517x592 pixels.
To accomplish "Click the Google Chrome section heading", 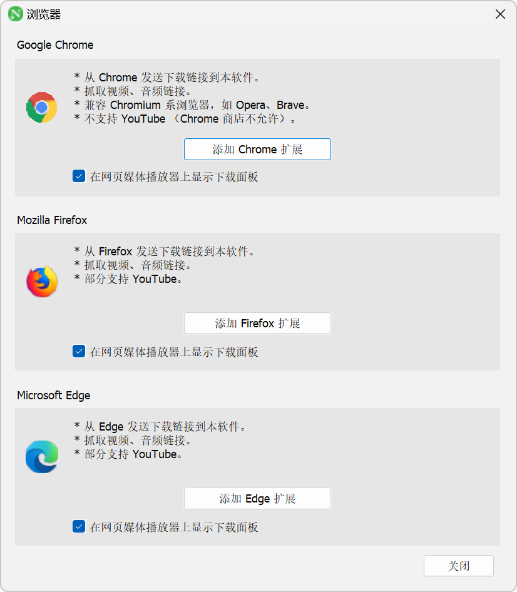I will pos(55,45).
